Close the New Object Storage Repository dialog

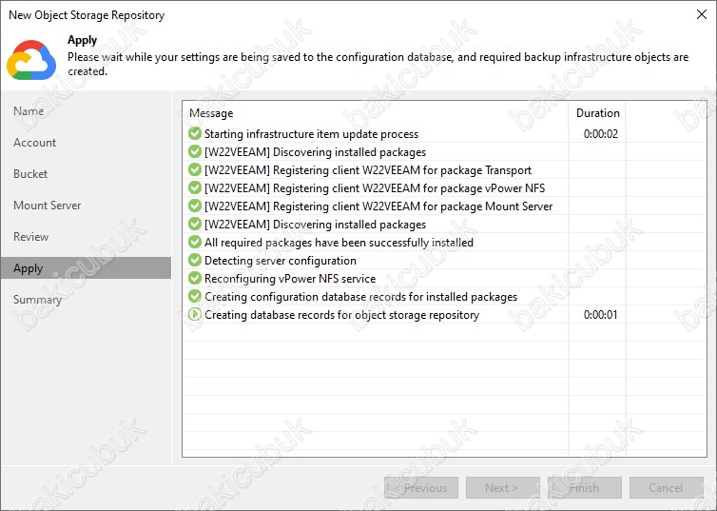(702, 14)
